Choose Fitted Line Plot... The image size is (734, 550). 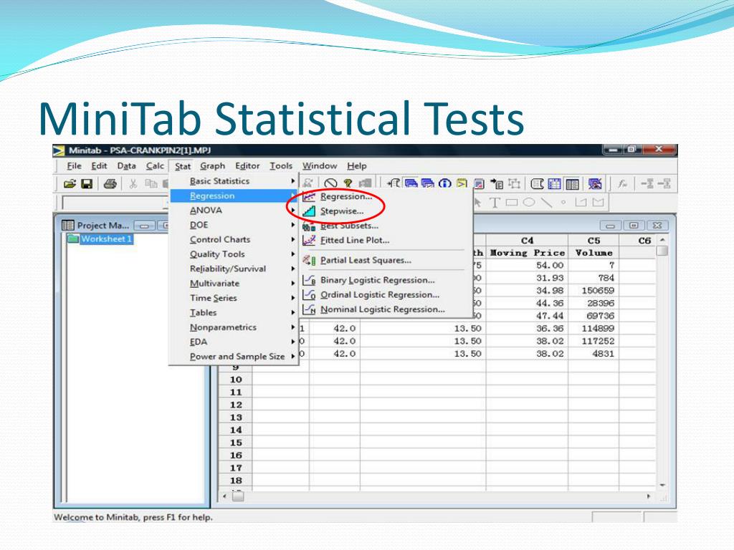point(355,241)
